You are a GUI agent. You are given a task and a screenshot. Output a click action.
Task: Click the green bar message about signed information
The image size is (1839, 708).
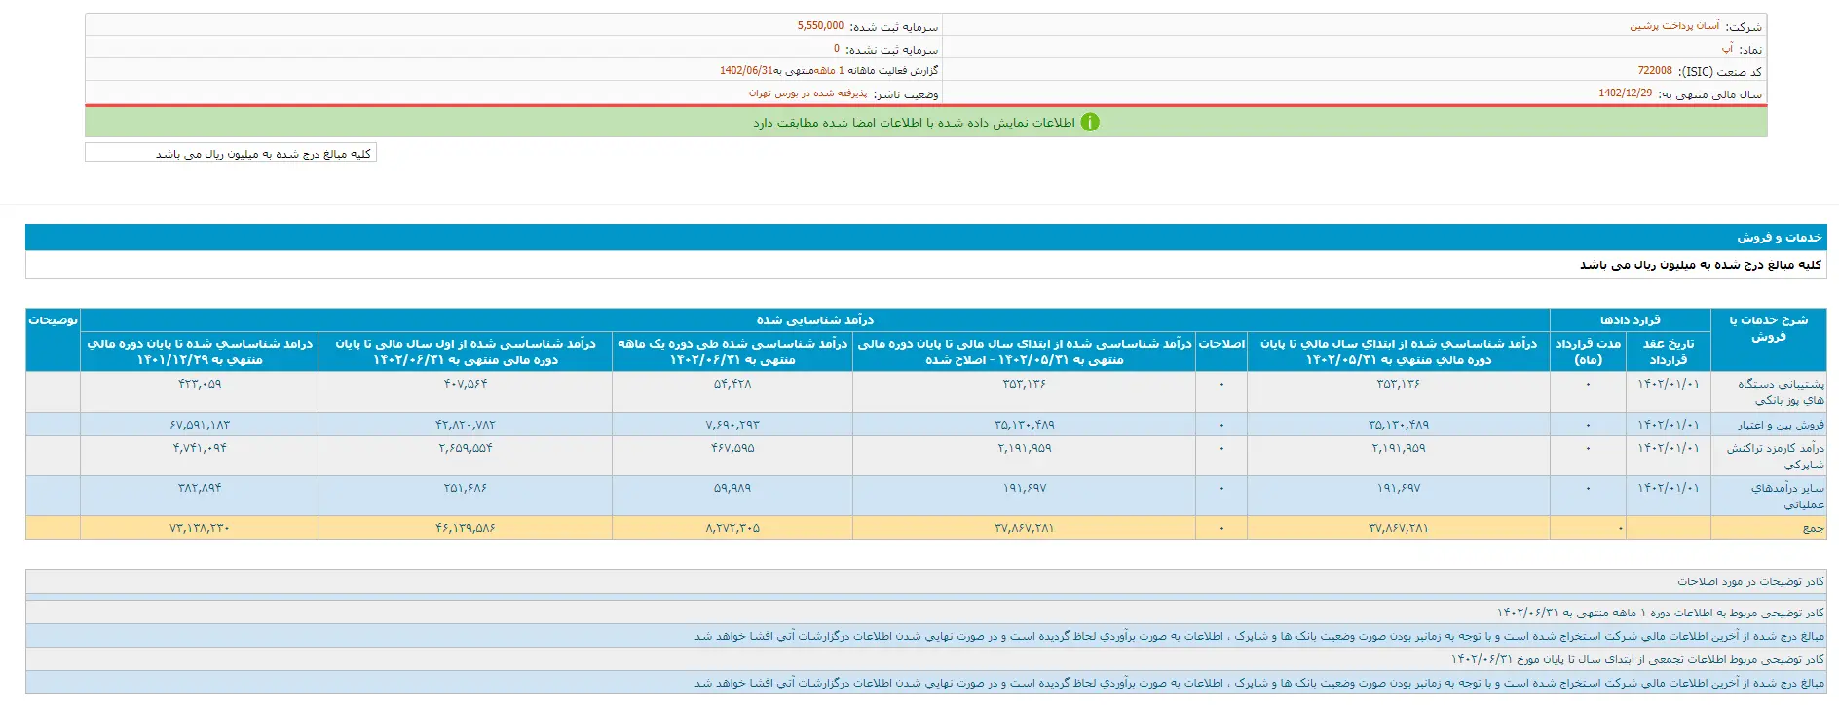click(x=914, y=123)
